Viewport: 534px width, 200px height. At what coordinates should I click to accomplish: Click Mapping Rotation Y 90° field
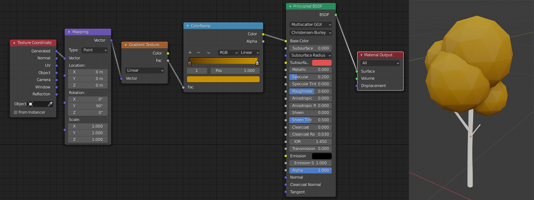tap(88, 106)
